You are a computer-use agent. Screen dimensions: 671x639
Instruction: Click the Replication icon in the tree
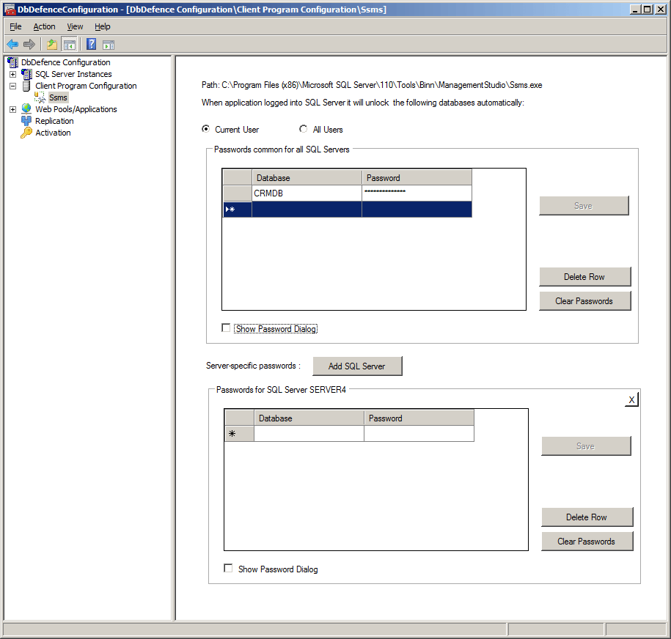pyautogui.click(x=27, y=121)
